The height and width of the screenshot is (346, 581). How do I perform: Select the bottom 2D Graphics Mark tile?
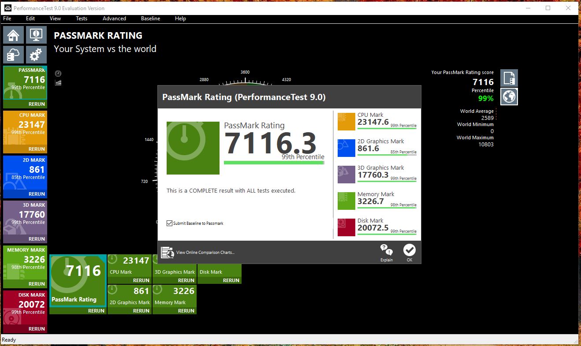pos(130,296)
